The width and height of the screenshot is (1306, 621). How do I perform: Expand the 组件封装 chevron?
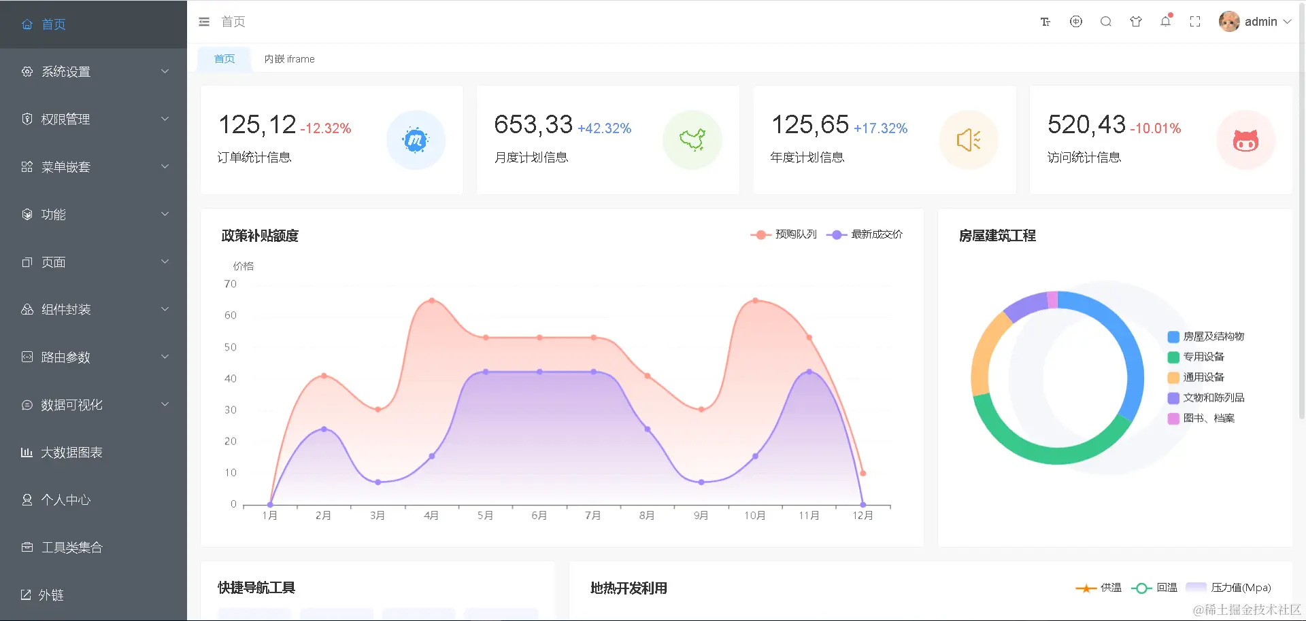point(165,309)
